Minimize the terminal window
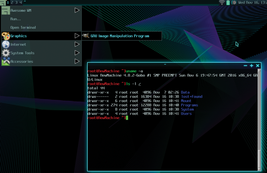 click(x=245, y=66)
